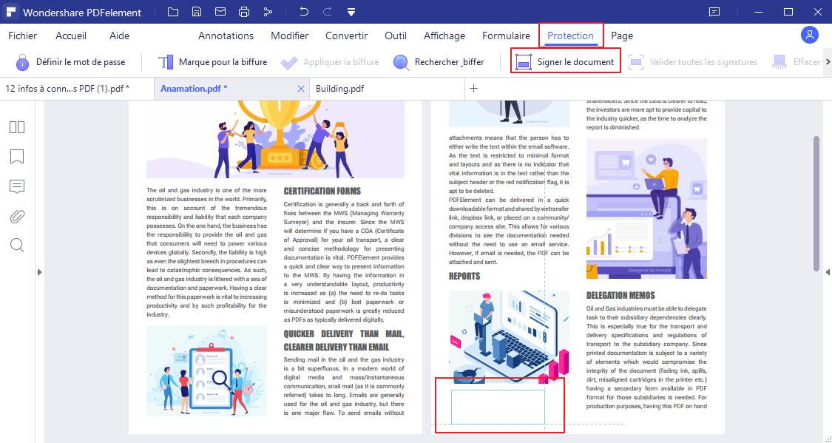
Task: Click Définir le mot de passe
Action: (x=70, y=62)
